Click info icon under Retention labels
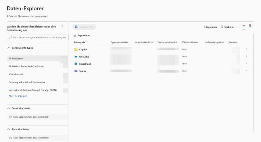261x142 pixels. [11, 138]
